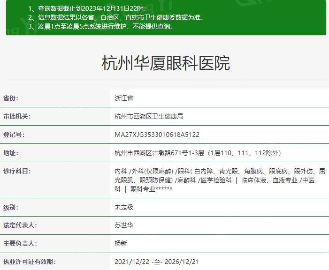Click the validity dates 2021/12/22 -至- 2026/12/21
This screenshot has width=329, height=270.
(157, 262)
